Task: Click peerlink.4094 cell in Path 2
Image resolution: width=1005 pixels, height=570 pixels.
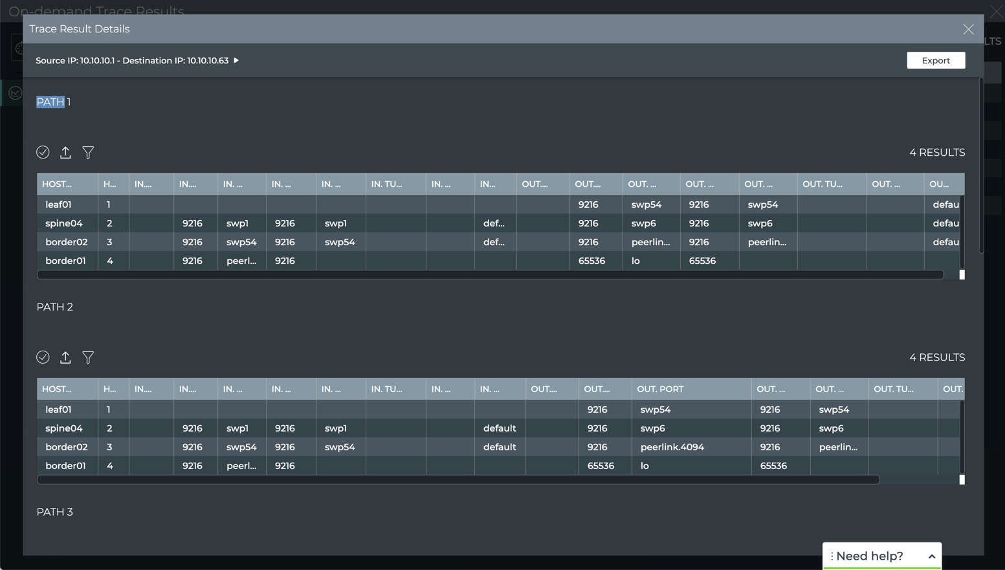Action: [x=672, y=447]
